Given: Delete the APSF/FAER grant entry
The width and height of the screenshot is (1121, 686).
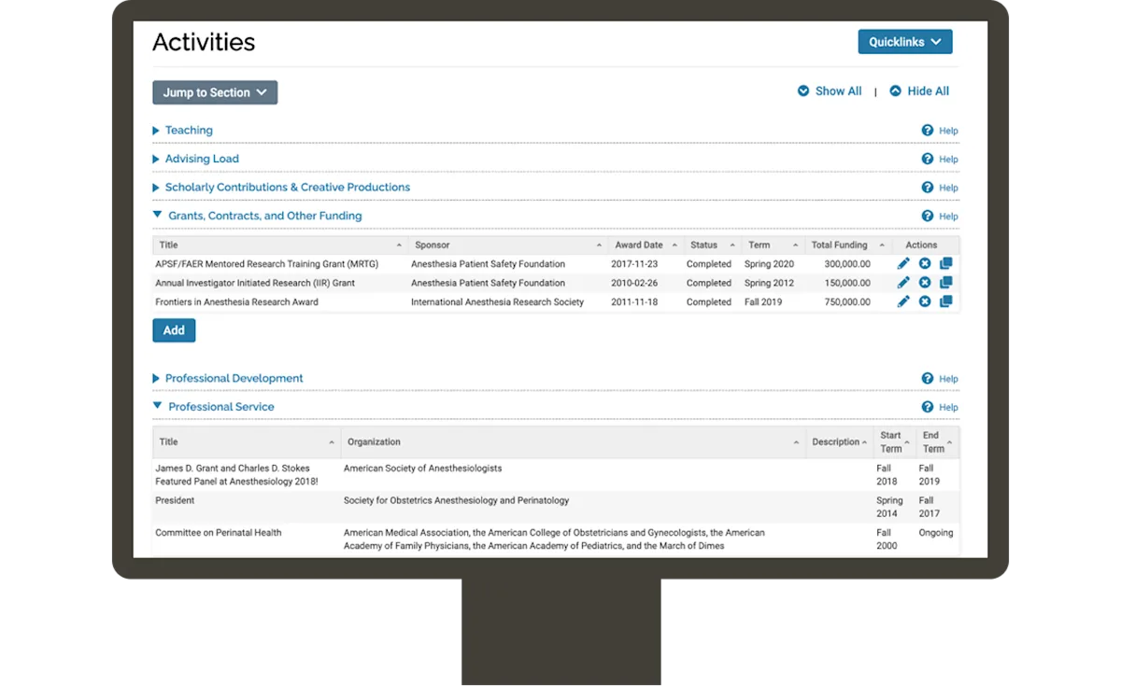Looking at the screenshot, I should tap(925, 263).
